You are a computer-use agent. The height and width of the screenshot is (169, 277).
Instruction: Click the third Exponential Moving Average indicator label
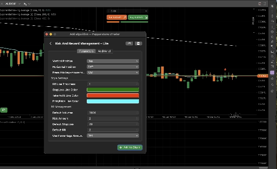pos(25,18)
